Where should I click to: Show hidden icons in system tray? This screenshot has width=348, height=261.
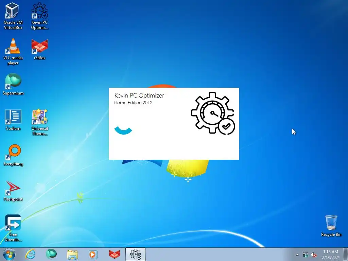[x=297, y=255]
